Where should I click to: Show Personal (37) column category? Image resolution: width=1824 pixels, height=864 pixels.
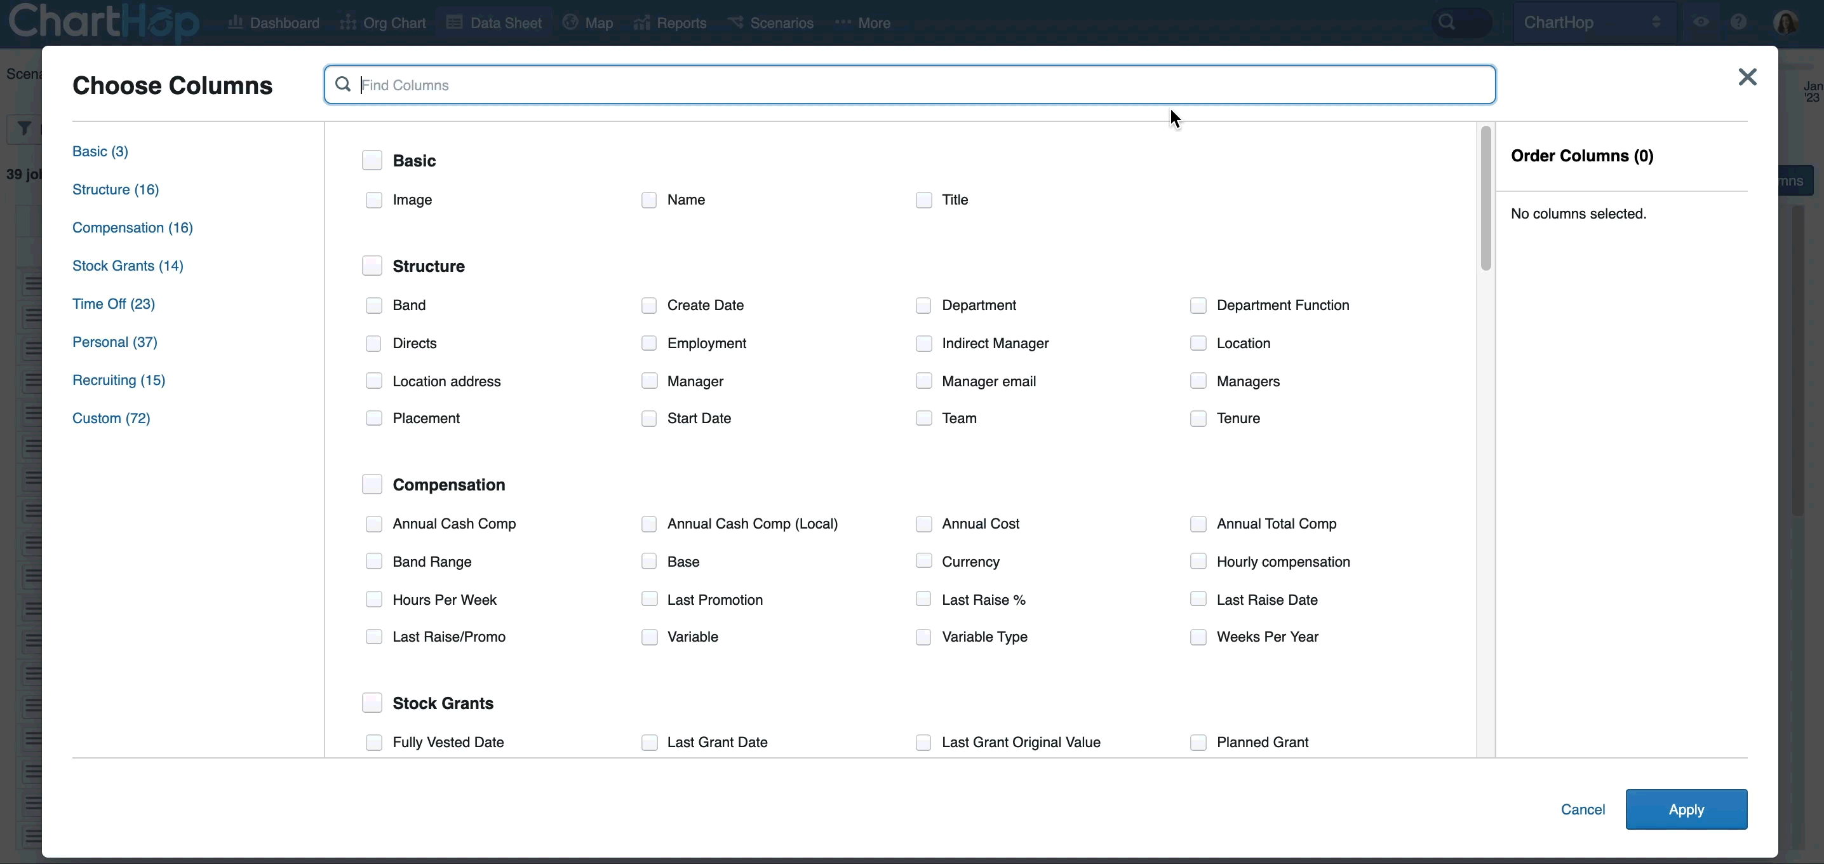[x=115, y=342]
